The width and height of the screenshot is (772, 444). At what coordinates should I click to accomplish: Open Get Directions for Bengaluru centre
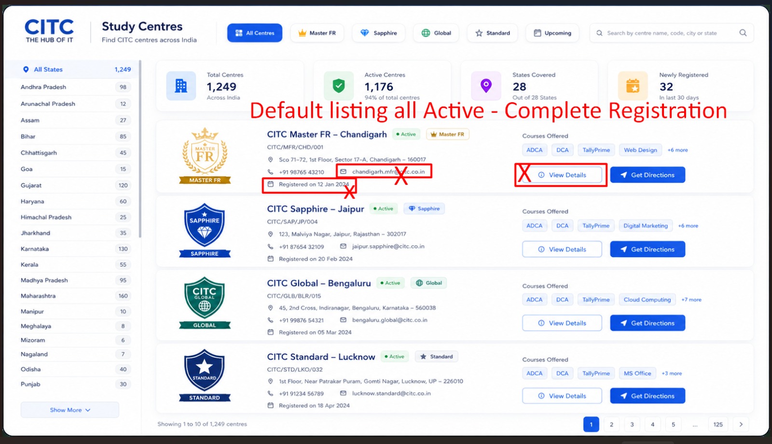(648, 323)
